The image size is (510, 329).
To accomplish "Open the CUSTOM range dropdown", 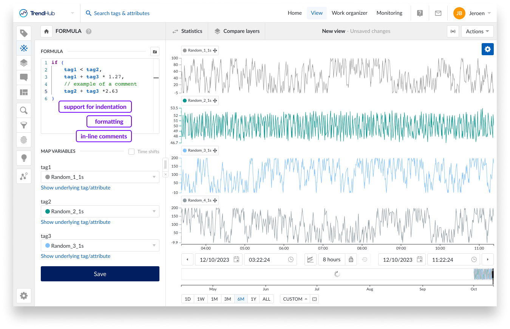I will click(x=295, y=299).
